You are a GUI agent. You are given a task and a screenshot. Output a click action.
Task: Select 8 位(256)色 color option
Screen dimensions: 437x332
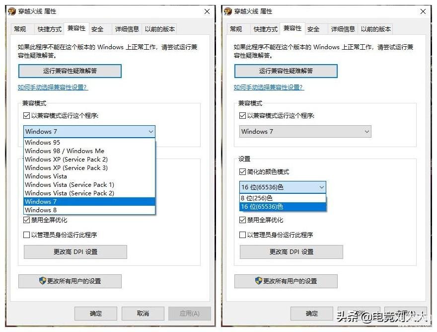(283, 198)
